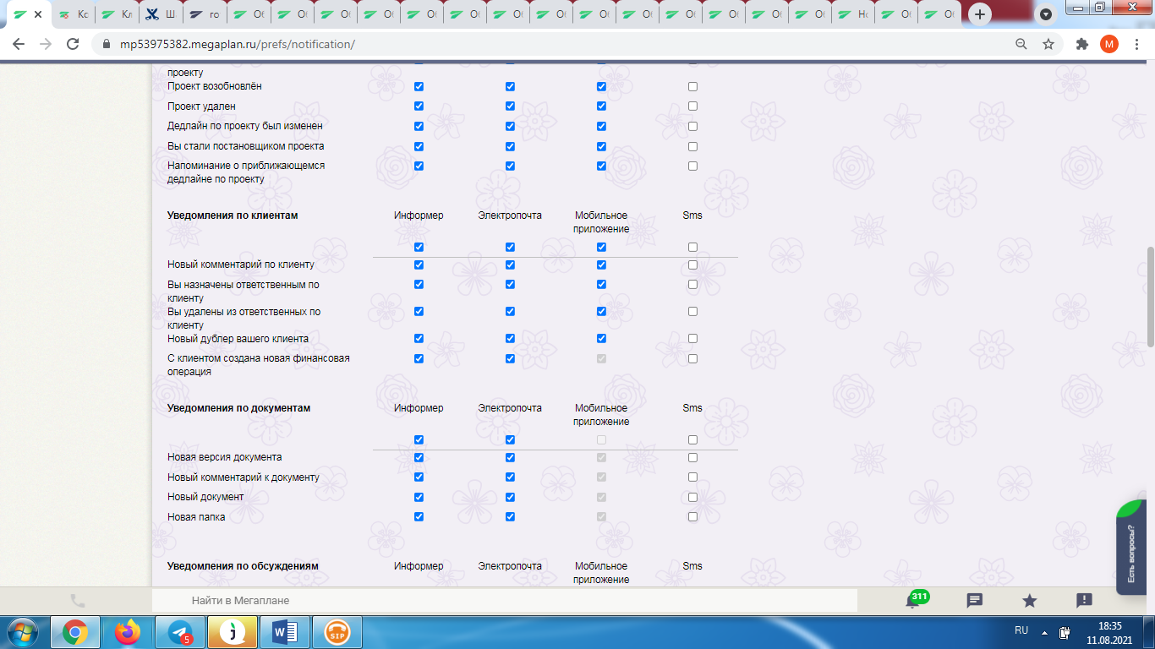
Task: Uncheck Информер for deadline reminder 'Напоминание о приближающемся дедлайне'
Action: (419, 166)
